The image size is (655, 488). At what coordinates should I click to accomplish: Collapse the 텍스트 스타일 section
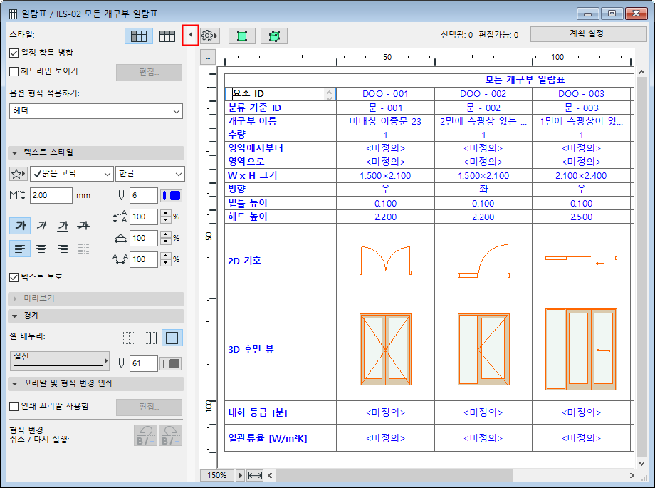16,152
